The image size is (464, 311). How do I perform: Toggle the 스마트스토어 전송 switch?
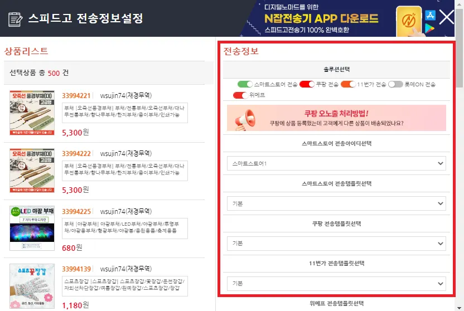pos(245,84)
